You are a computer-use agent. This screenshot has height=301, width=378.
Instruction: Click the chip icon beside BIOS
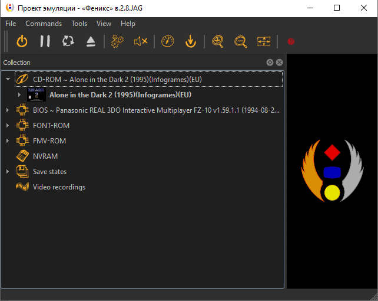(x=22, y=110)
